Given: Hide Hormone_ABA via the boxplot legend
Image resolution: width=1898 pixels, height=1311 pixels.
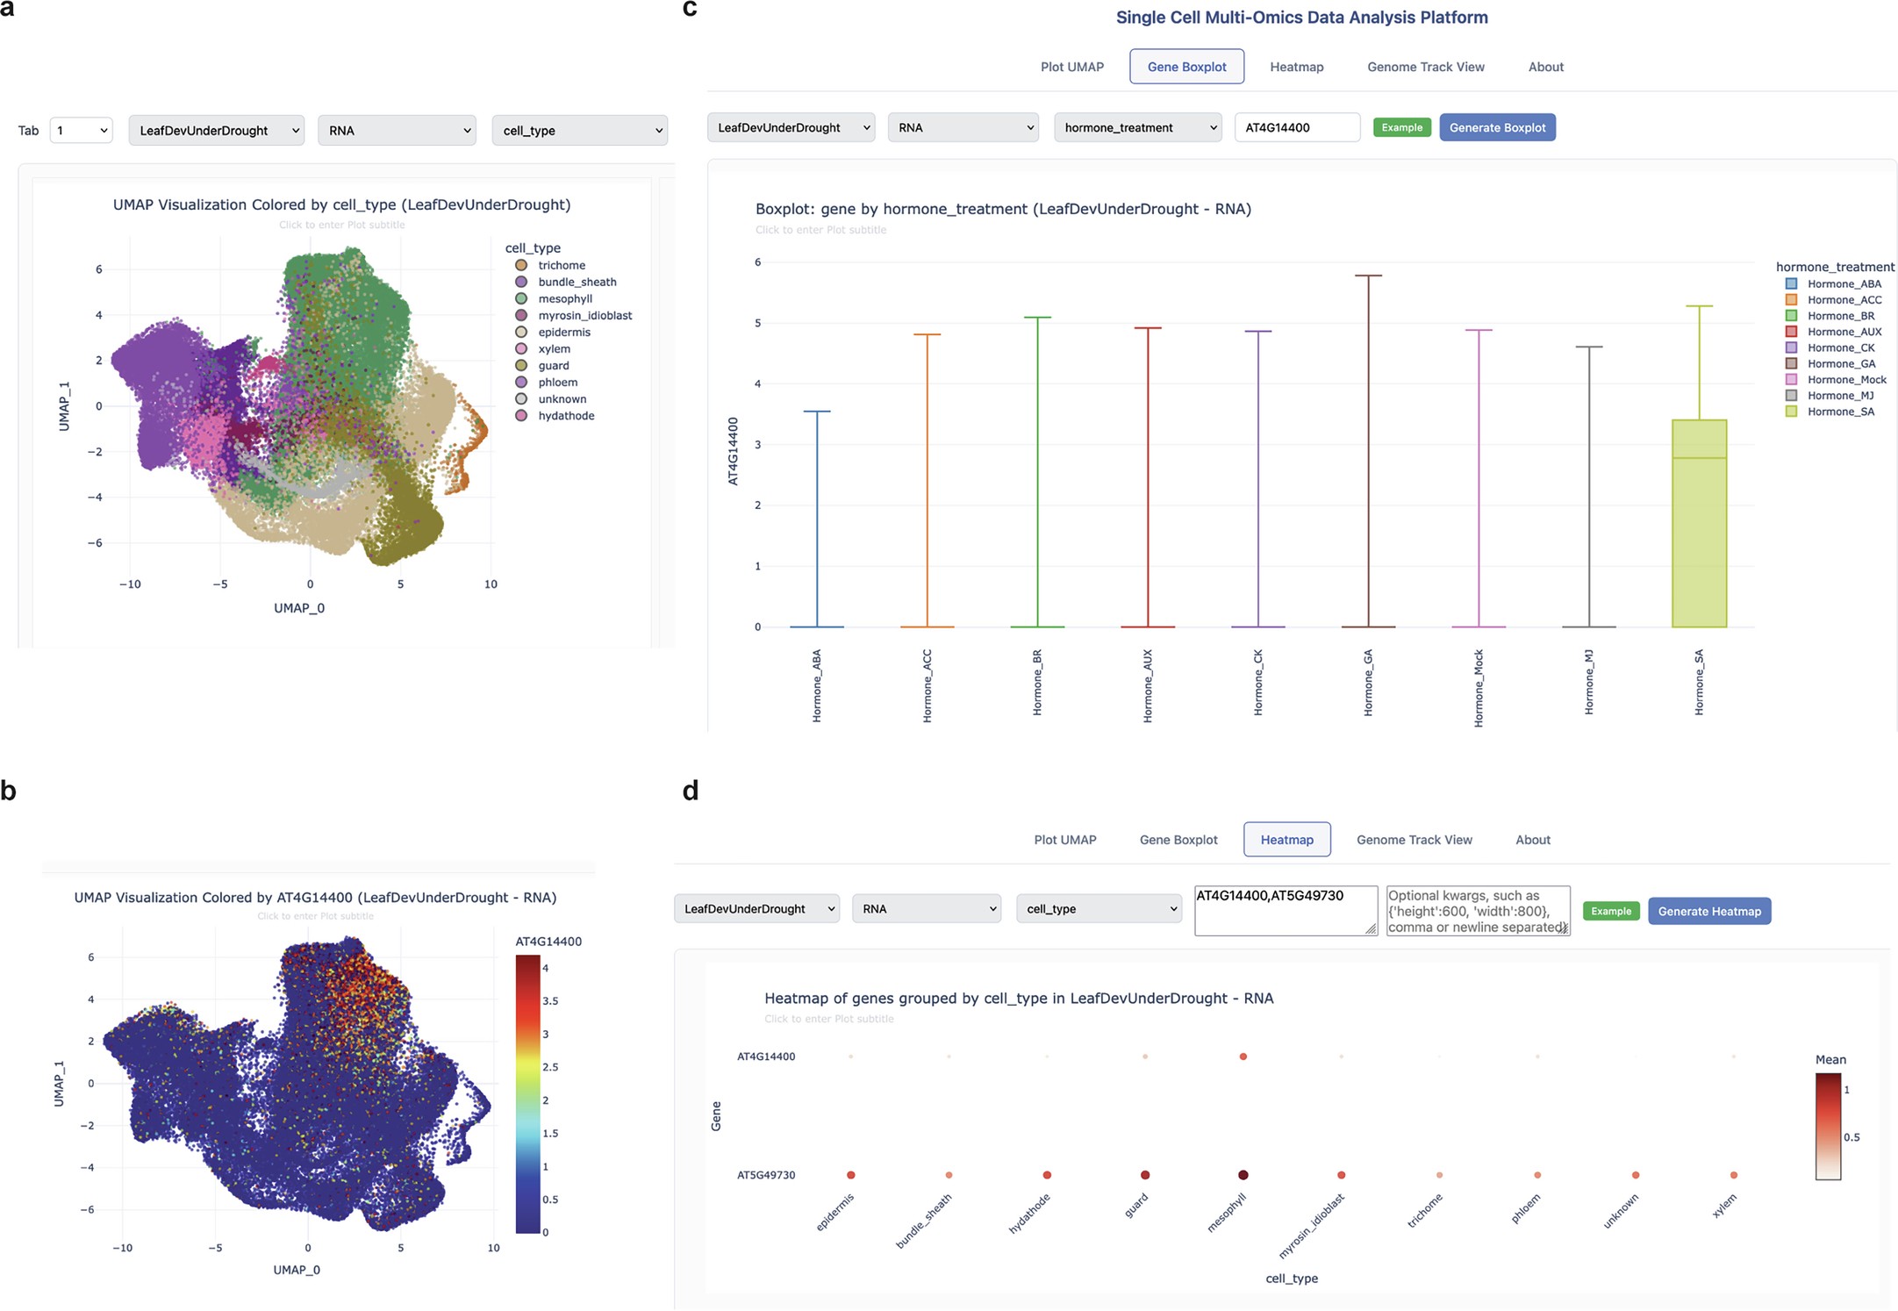Looking at the screenshot, I should 1837,283.
